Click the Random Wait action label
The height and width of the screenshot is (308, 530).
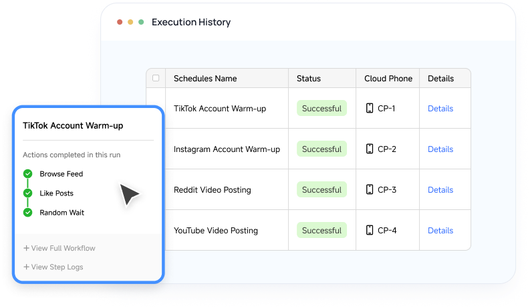[62, 213]
